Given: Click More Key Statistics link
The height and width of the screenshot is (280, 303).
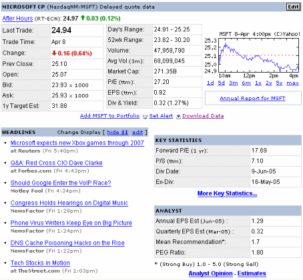Looking at the screenshot, I should tap(227, 193).
